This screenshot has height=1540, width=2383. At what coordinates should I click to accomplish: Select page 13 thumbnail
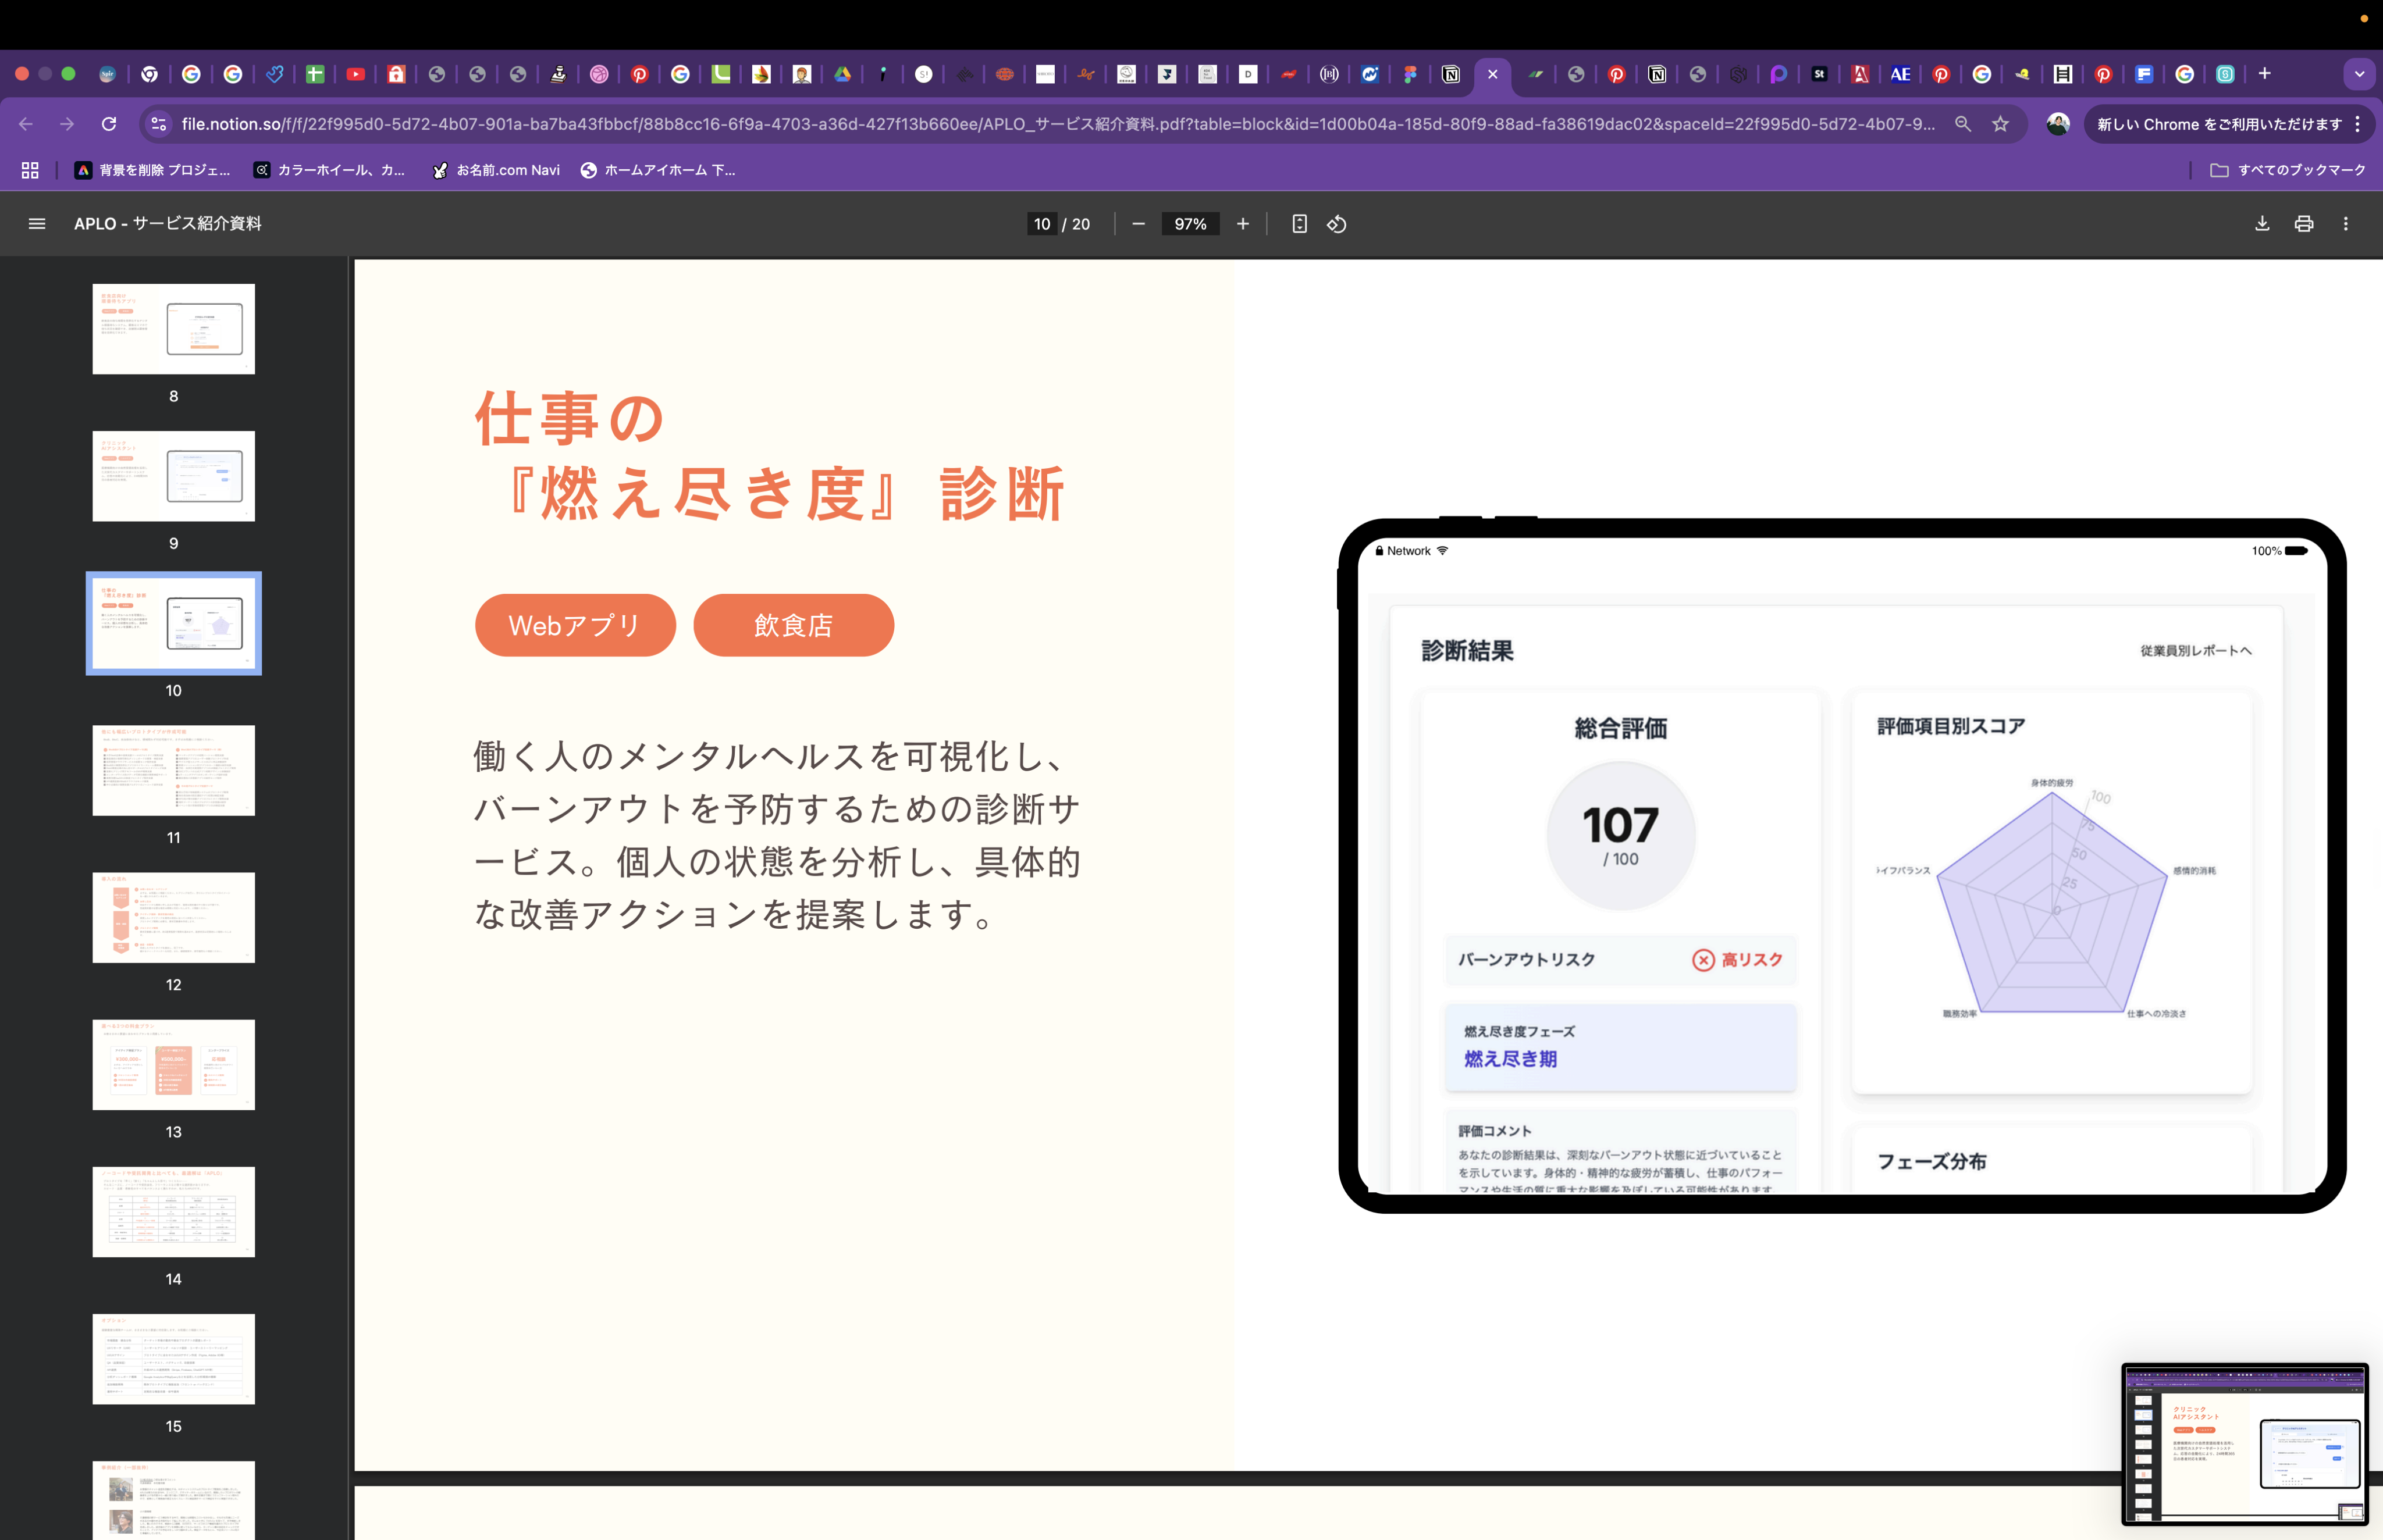pos(174,1064)
